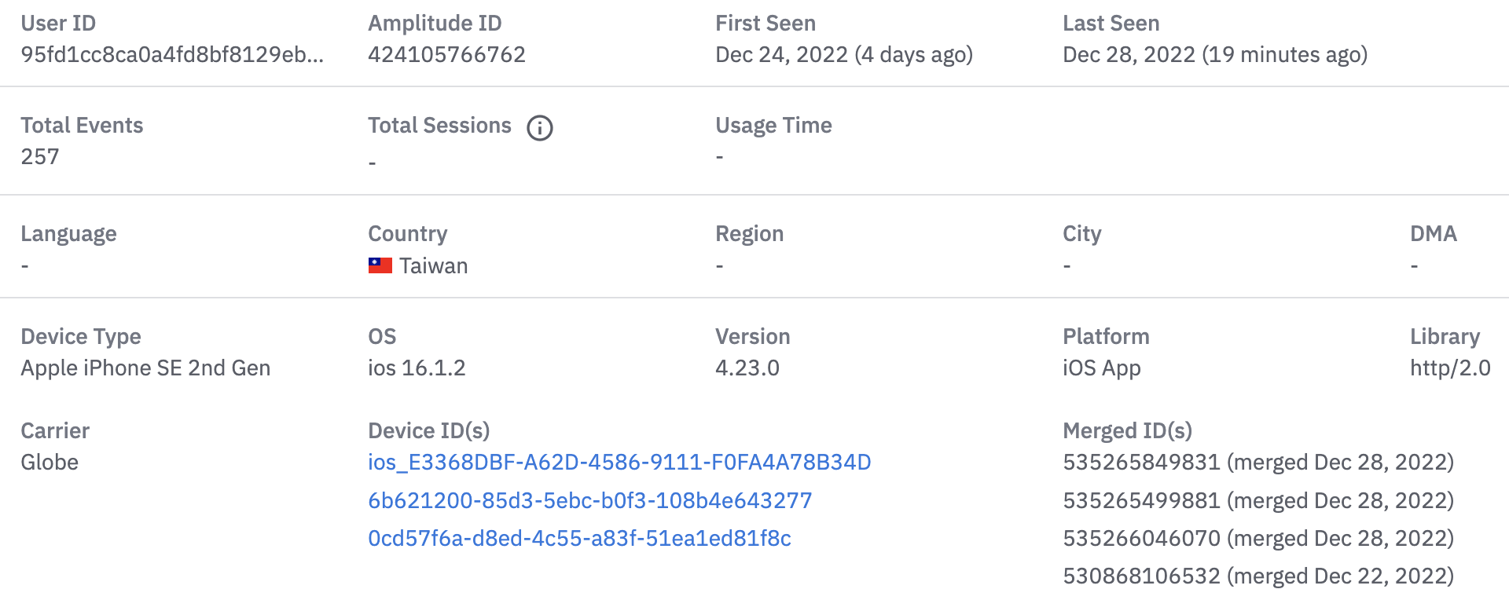Viewport: 1509px width, 600px height.
Task: Click the Amplitude ID number 424105766762
Action: click(x=446, y=54)
